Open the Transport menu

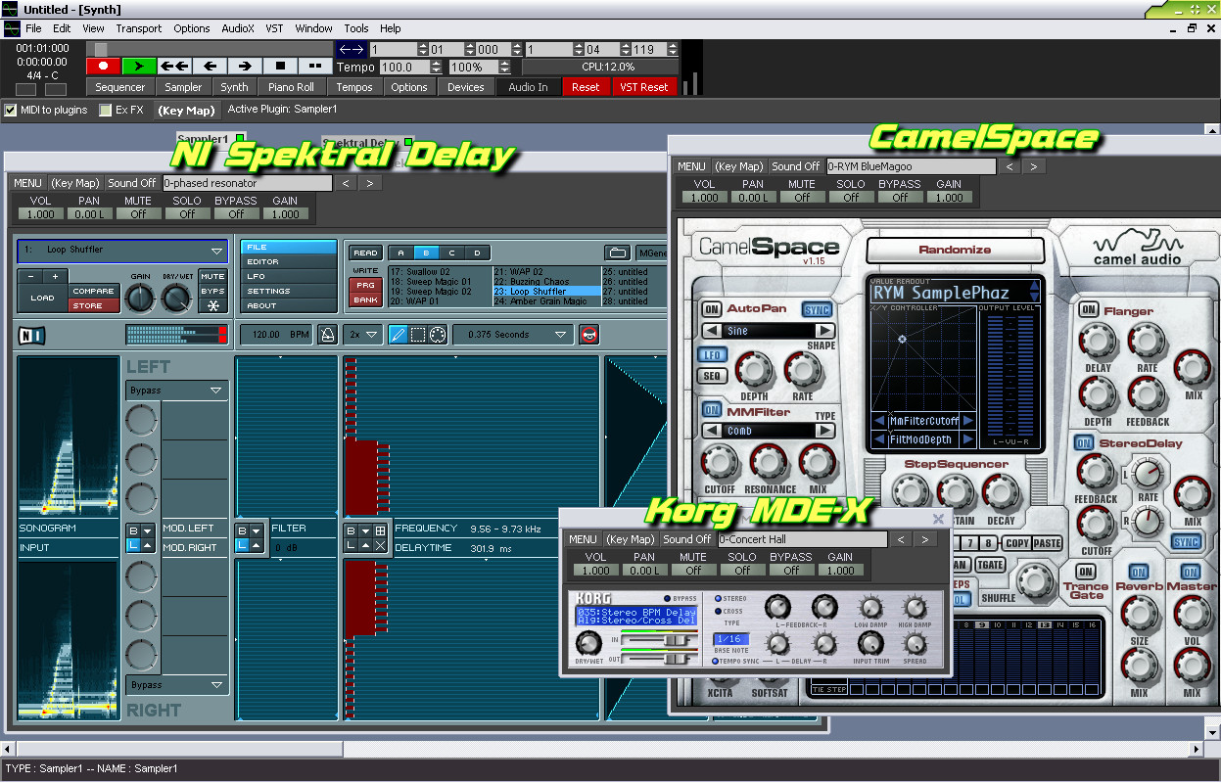(139, 28)
